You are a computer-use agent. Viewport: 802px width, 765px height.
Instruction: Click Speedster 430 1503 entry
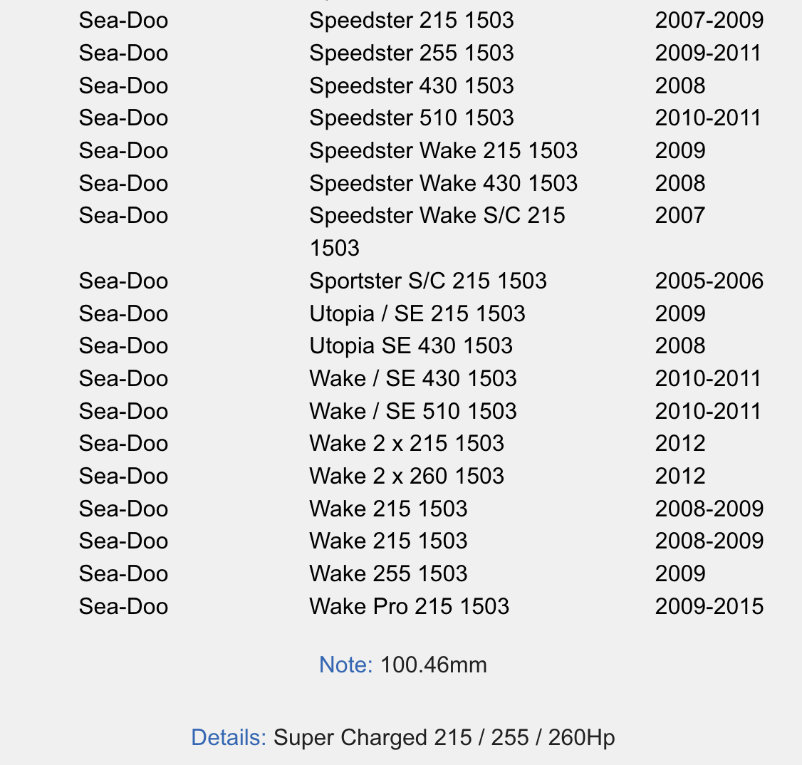(411, 85)
